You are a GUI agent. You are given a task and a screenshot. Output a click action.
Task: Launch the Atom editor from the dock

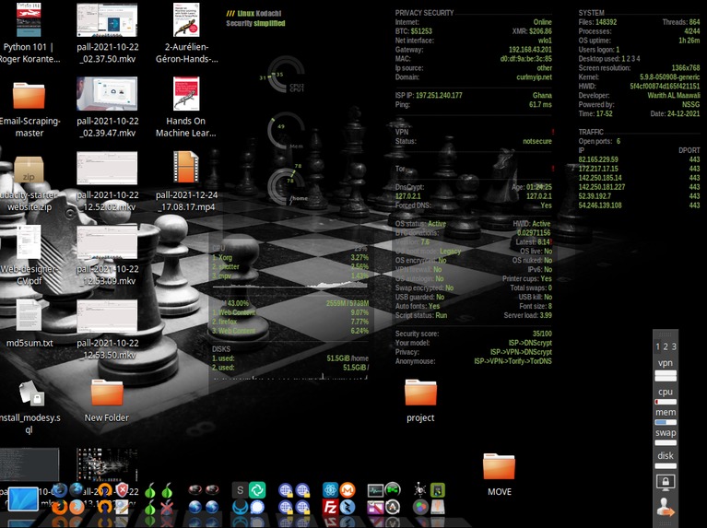click(x=330, y=490)
